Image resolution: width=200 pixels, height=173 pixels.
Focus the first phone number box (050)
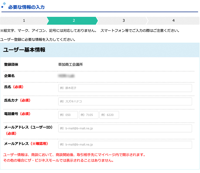tap(68, 115)
